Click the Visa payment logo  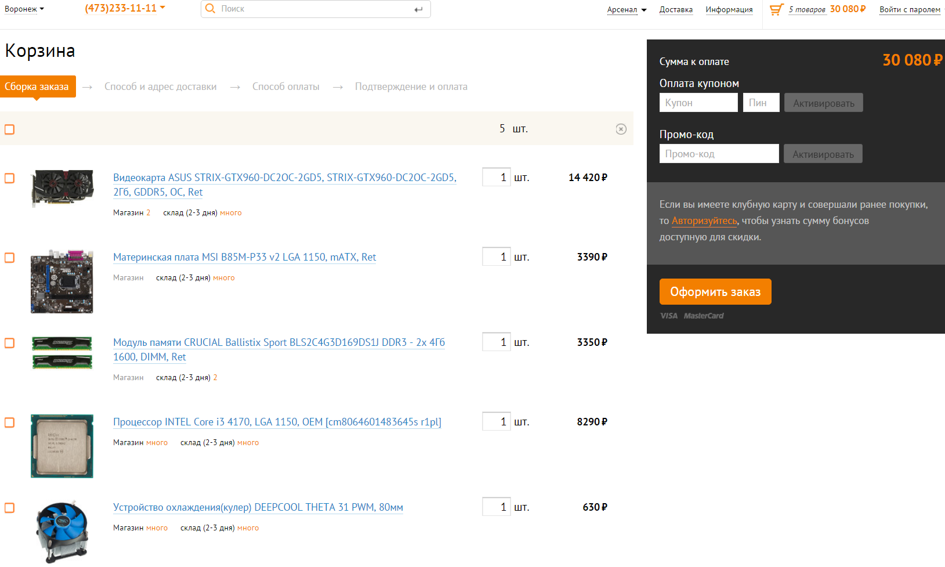click(x=669, y=316)
